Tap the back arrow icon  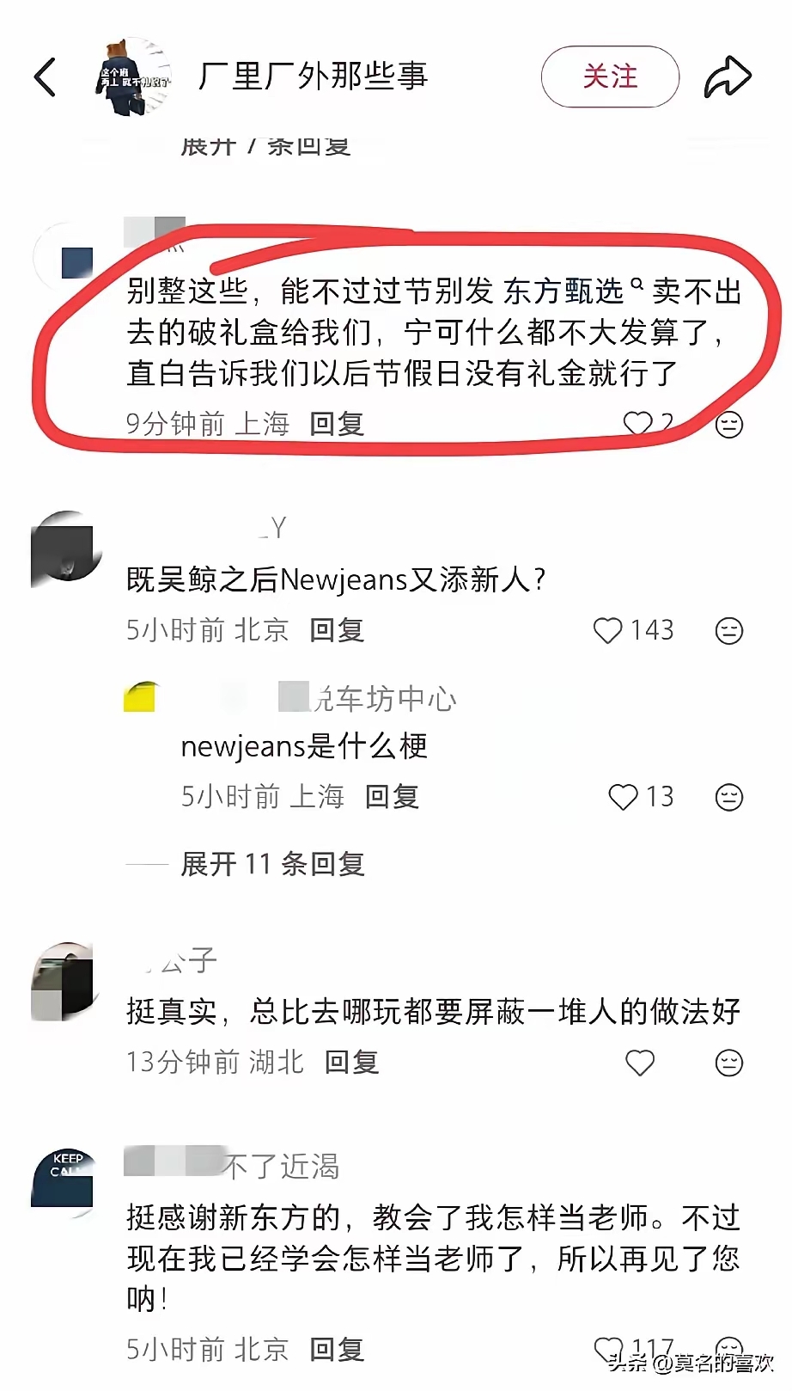click(x=45, y=77)
